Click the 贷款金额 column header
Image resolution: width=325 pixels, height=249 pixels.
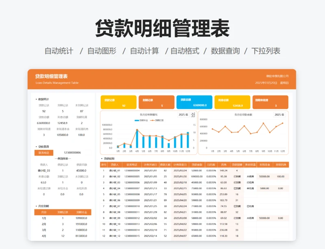[197, 165]
